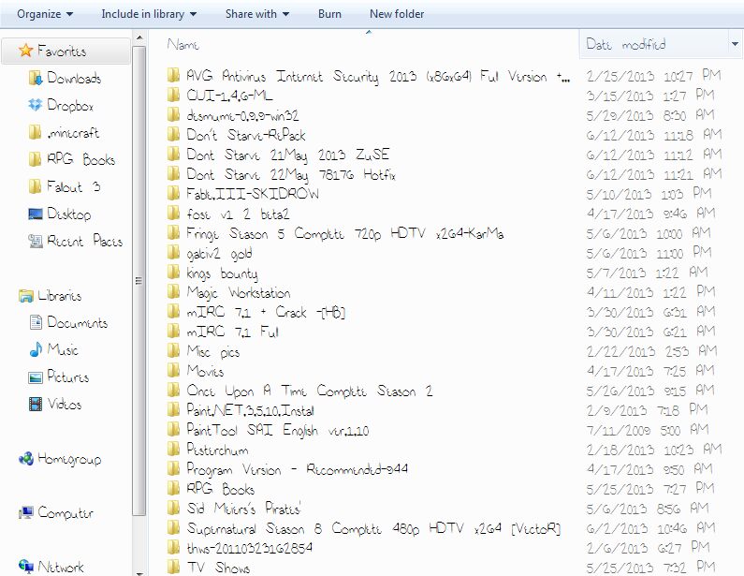
Task: Open Recent Places icon in sidebar
Action: point(36,242)
